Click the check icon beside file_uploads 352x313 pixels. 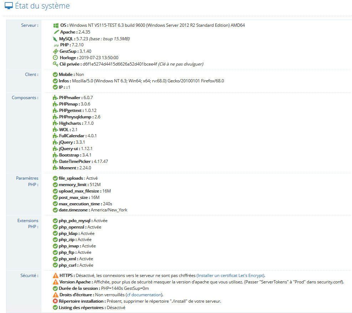[55, 178]
